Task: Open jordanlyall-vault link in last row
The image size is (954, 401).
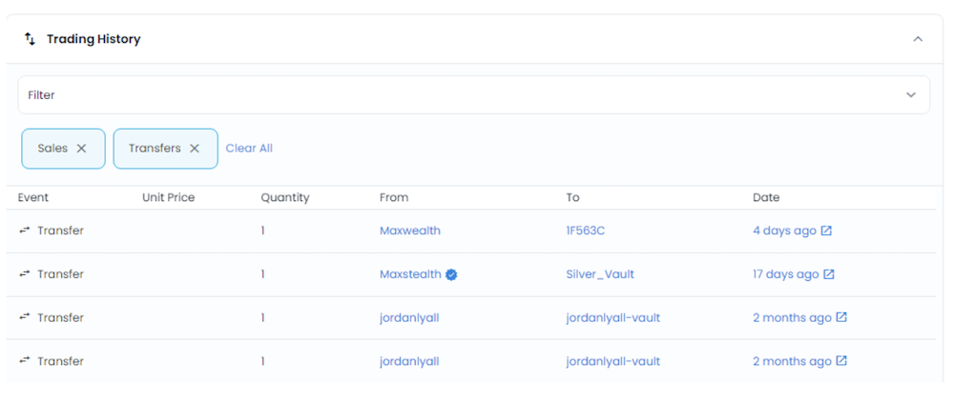Action: 612,361
